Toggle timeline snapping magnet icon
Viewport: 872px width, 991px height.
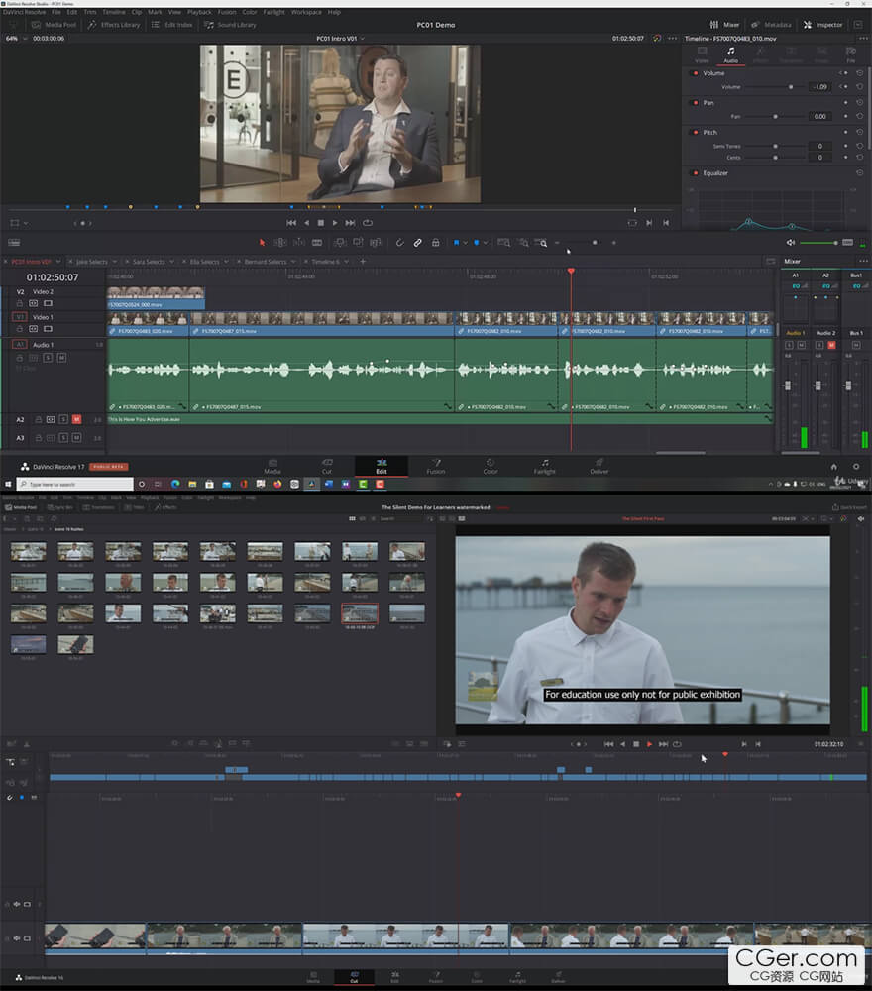point(400,243)
